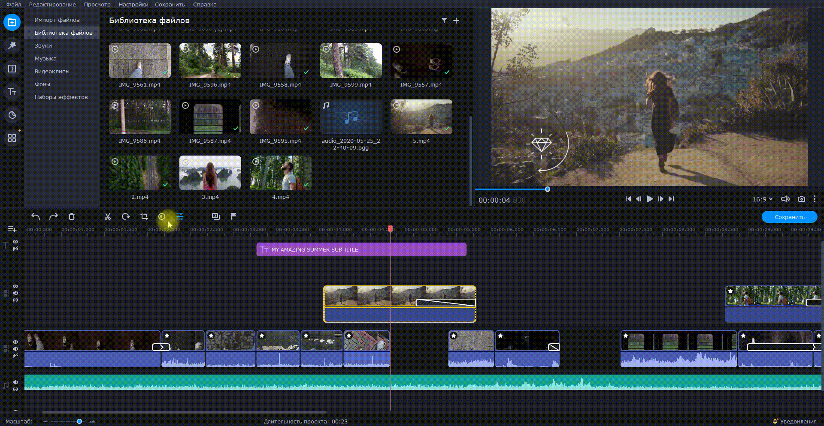Screen dimensions: 824x426
Task: Take a snapshot with camera icon
Action: pos(801,199)
